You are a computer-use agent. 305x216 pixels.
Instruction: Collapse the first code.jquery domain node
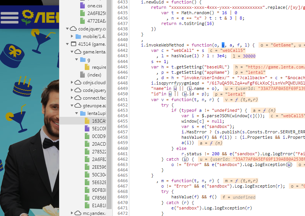[x=67, y=29]
